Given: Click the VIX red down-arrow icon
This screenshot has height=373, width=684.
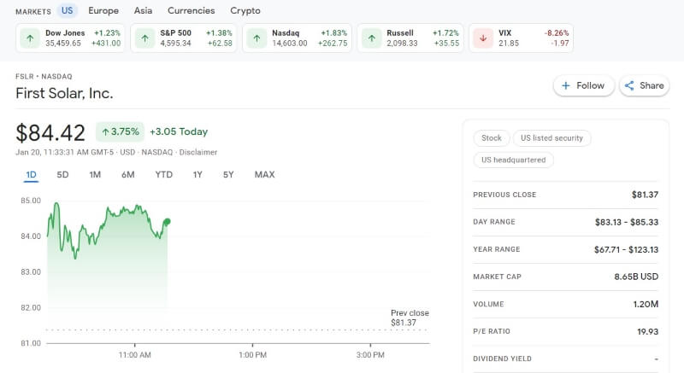Looking at the screenshot, I should pyautogui.click(x=483, y=38).
